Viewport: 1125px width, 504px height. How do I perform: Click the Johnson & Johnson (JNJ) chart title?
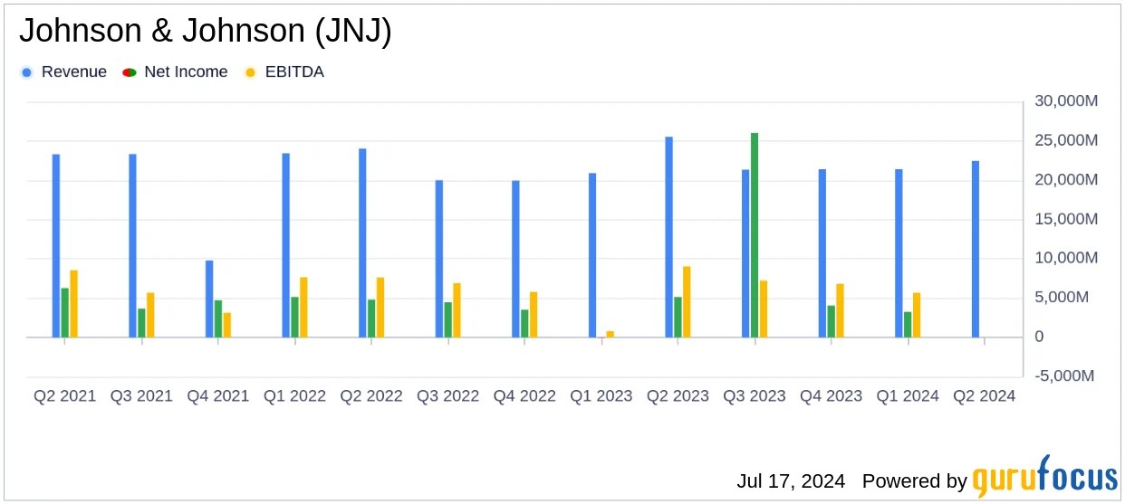205,31
